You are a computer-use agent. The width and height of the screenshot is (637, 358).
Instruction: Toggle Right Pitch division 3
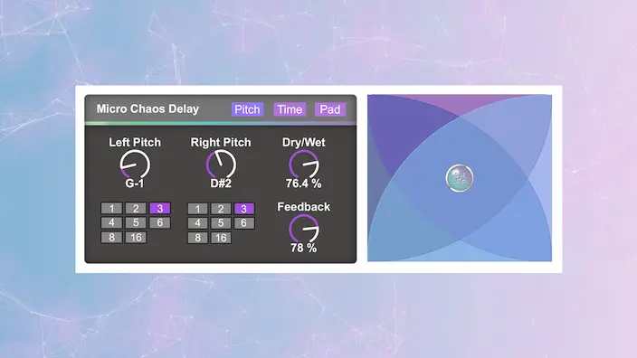coord(243,209)
